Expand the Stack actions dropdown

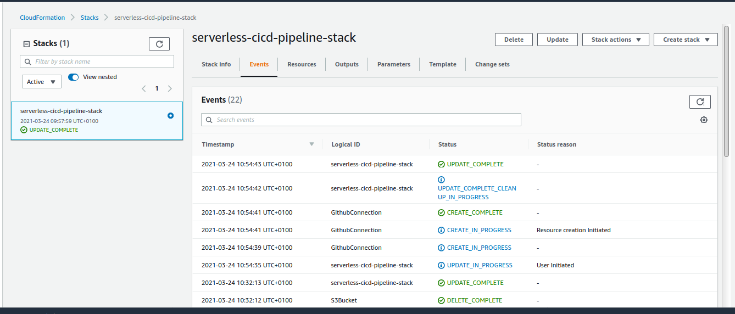coord(615,40)
